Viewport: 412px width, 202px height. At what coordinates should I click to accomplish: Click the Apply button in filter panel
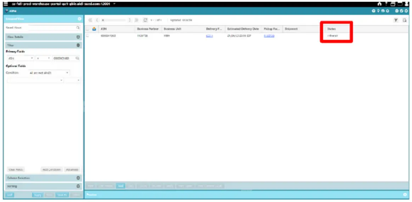click(x=38, y=195)
